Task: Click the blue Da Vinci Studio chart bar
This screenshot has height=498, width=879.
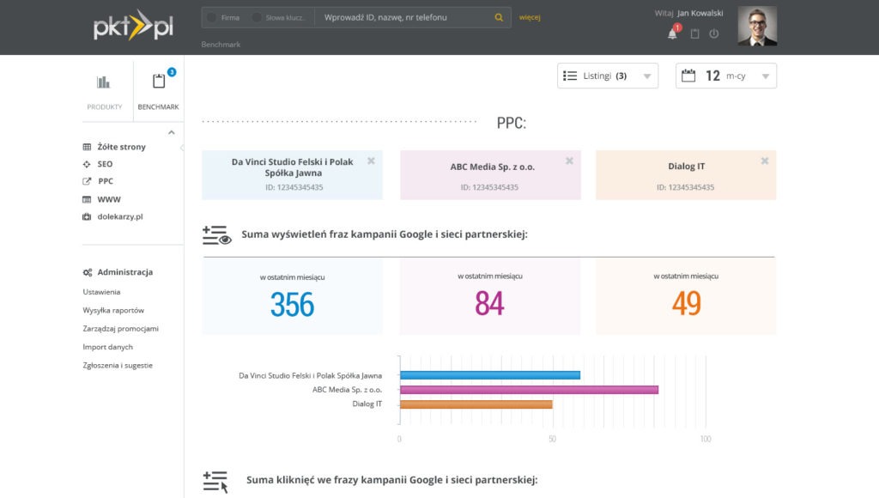Action: (490, 375)
